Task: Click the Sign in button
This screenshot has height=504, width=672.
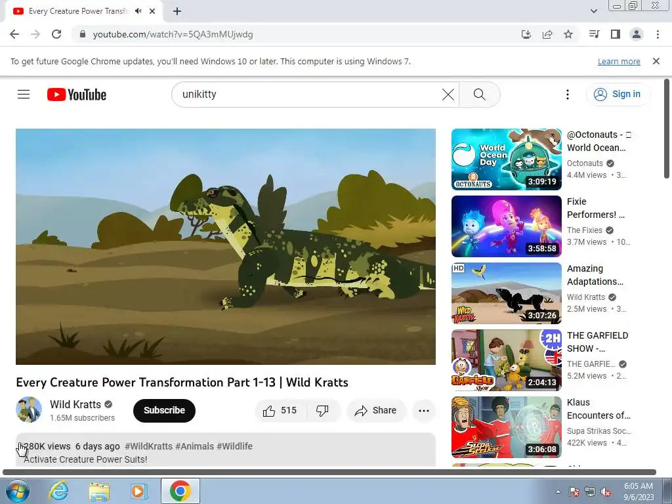Action: (x=618, y=94)
